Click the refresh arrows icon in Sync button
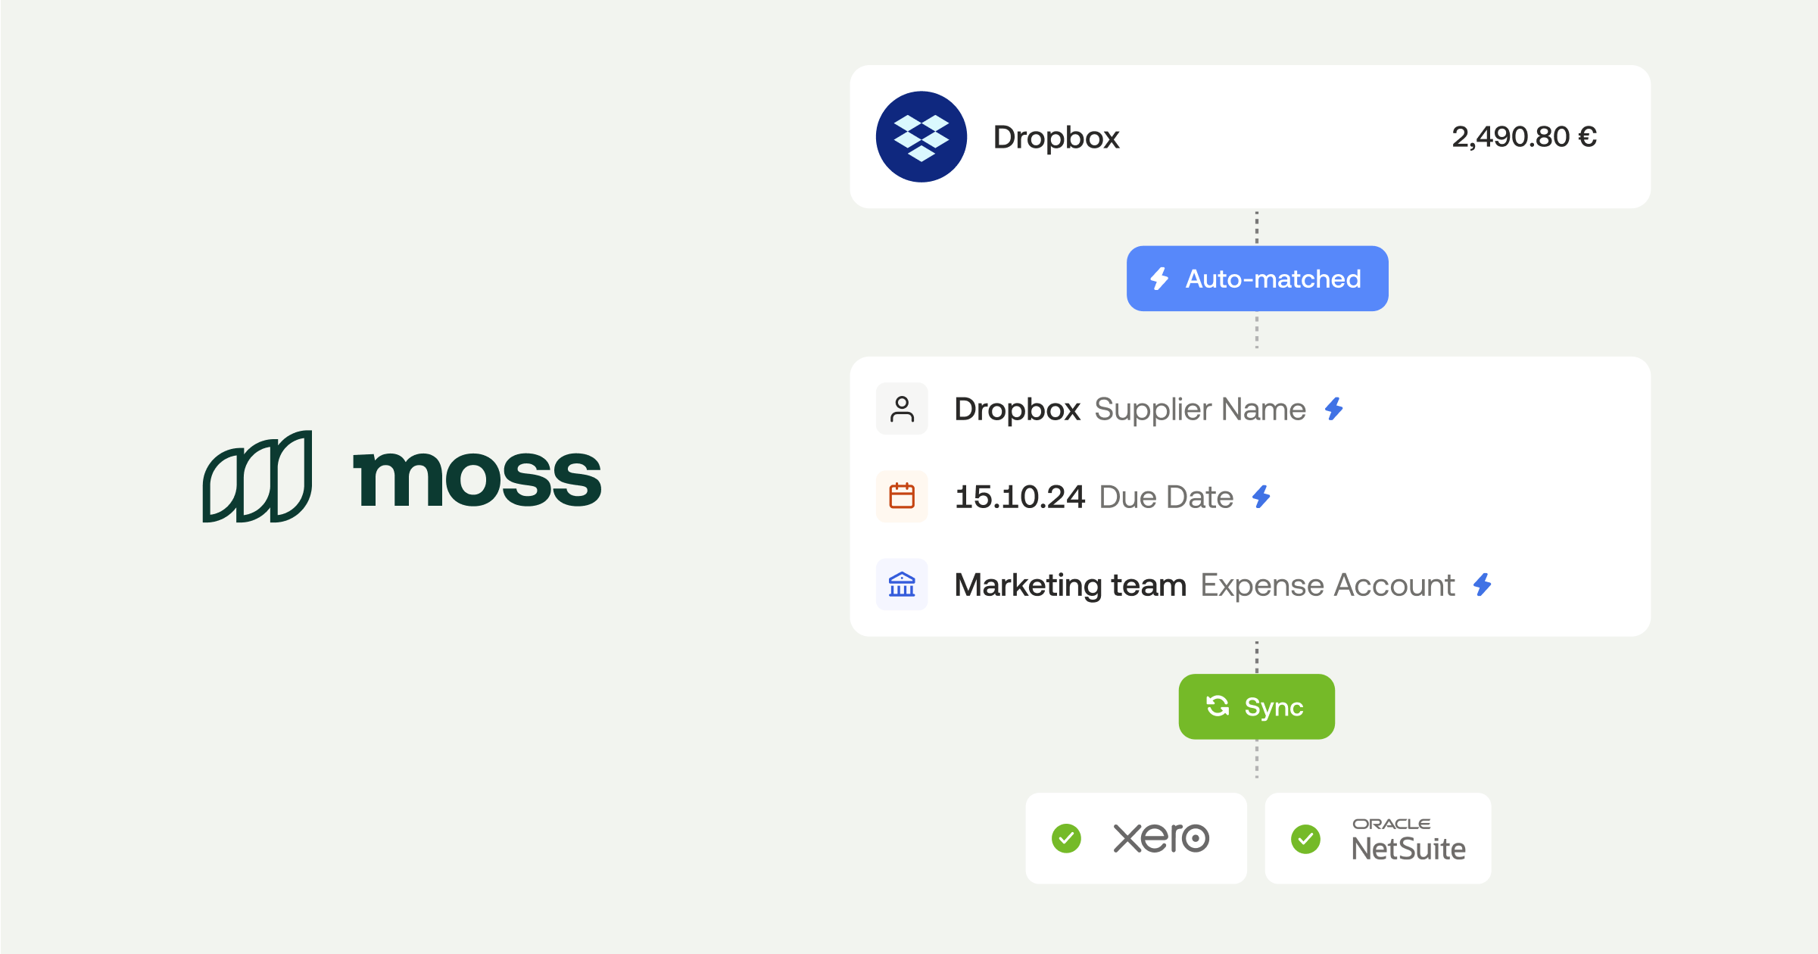This screenshot has width=1818, height=954. [1218, 706]
